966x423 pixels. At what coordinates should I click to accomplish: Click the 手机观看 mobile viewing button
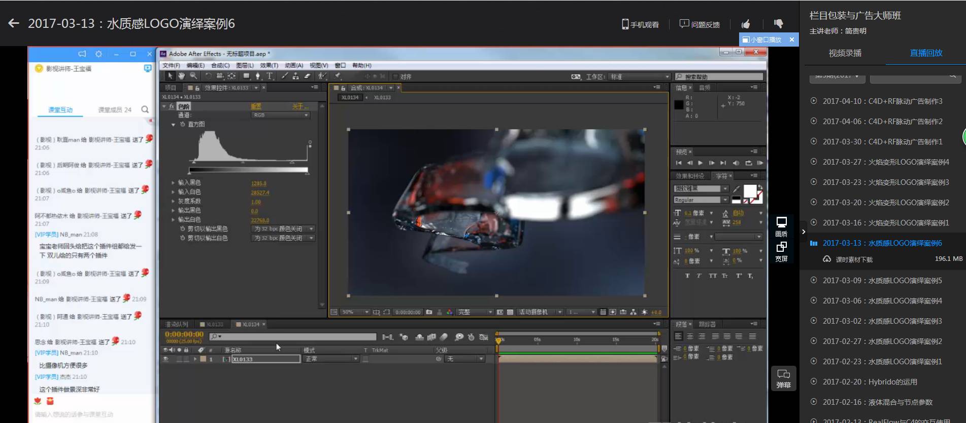(x=640, y=24)
